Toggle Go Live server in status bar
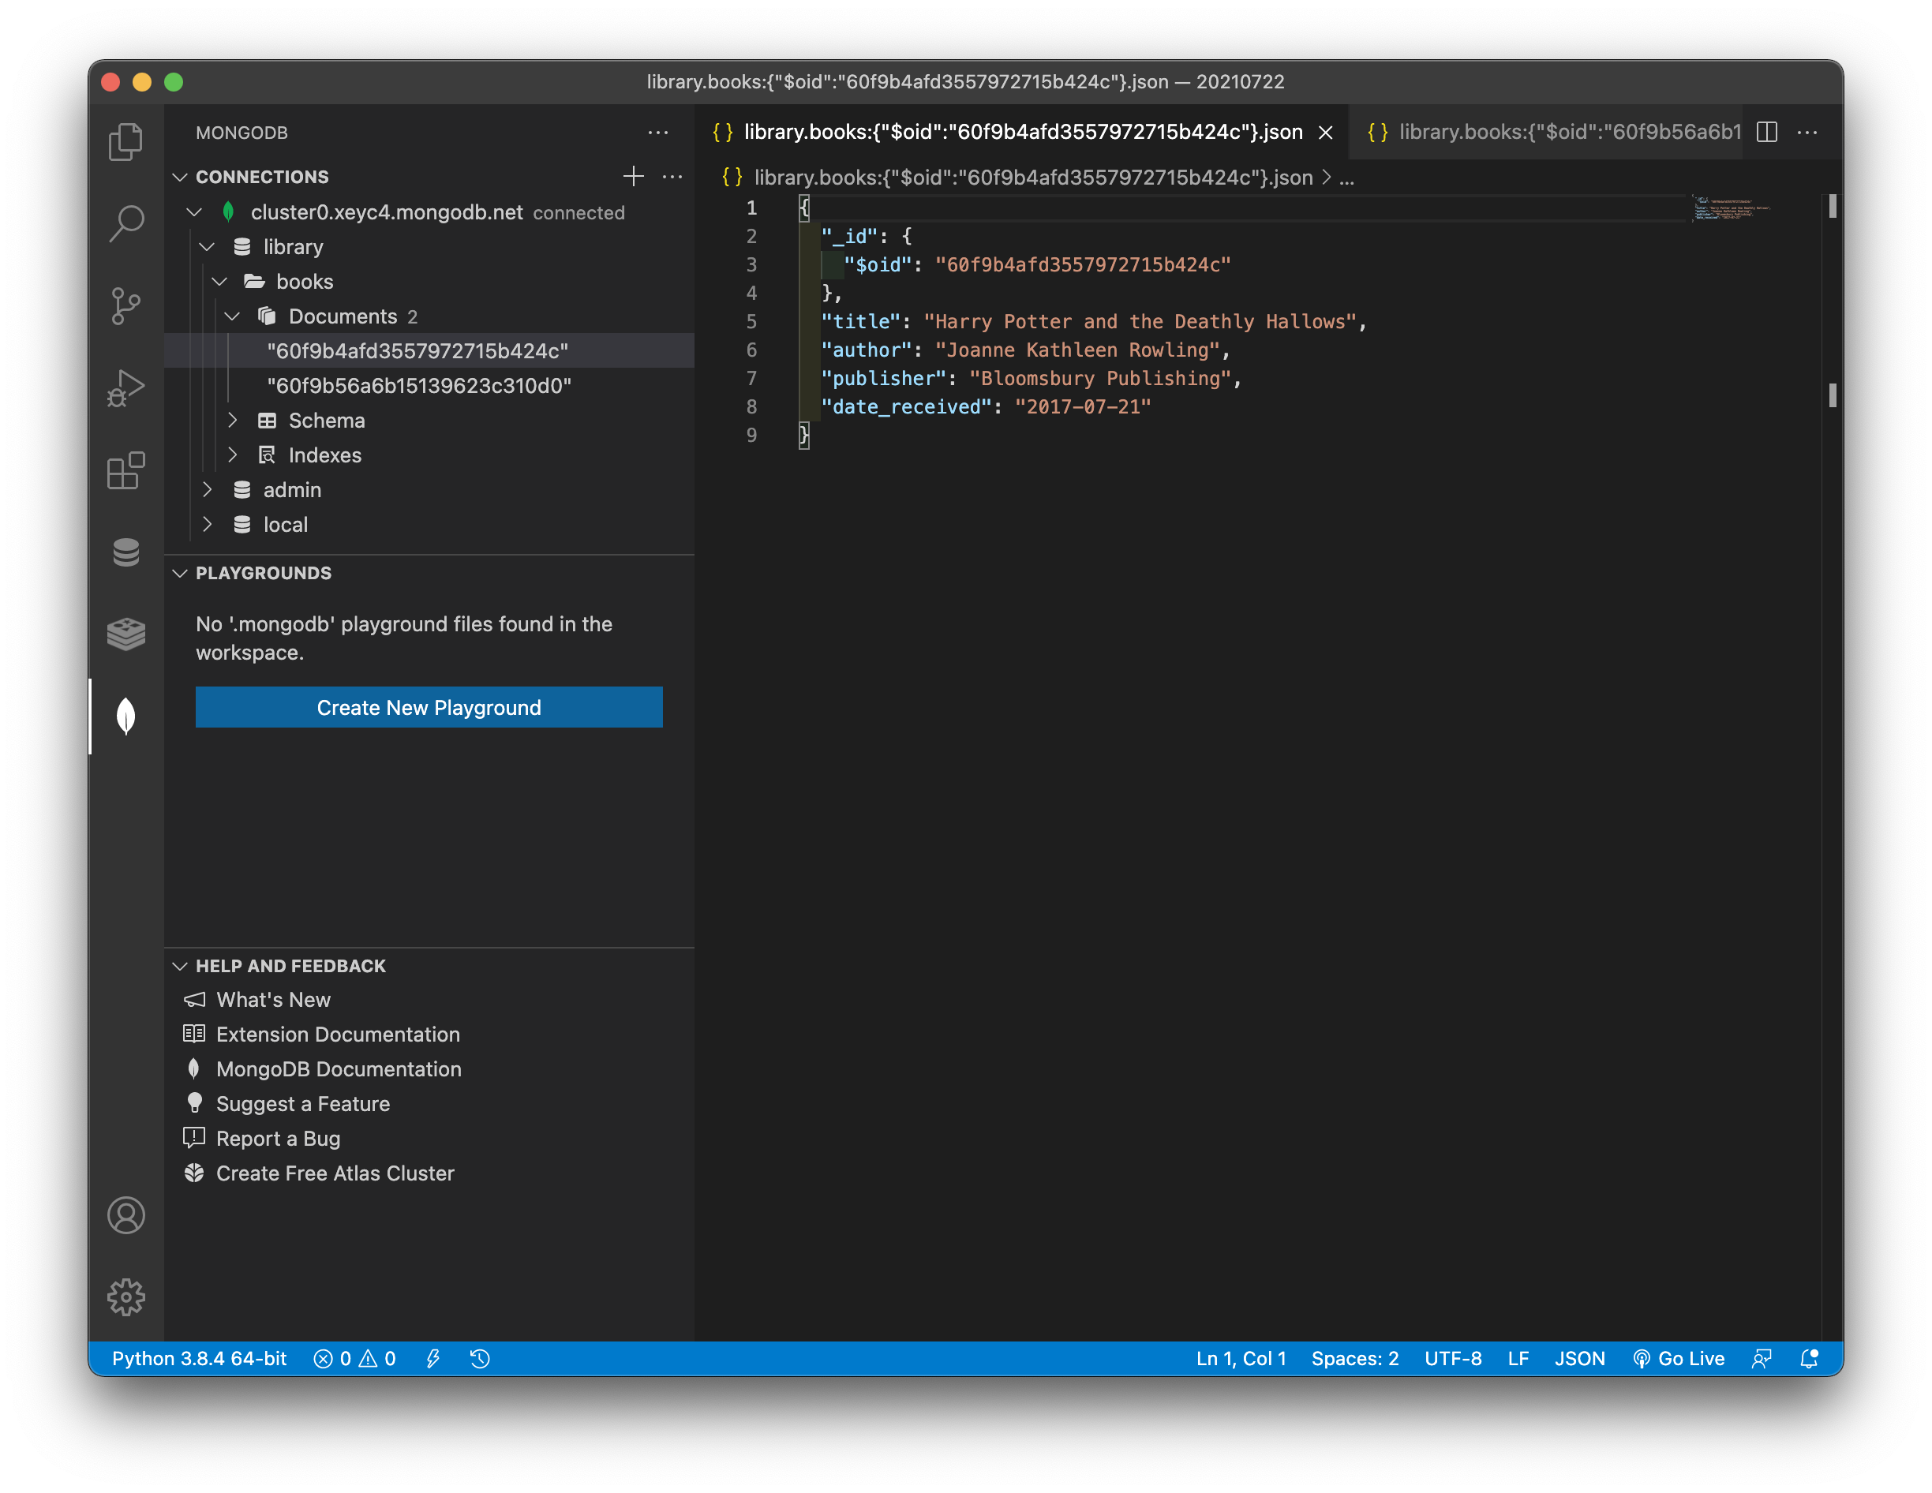Screen dimensions: 1932x1493 pyautogui.click(x=1679, y=1359)
